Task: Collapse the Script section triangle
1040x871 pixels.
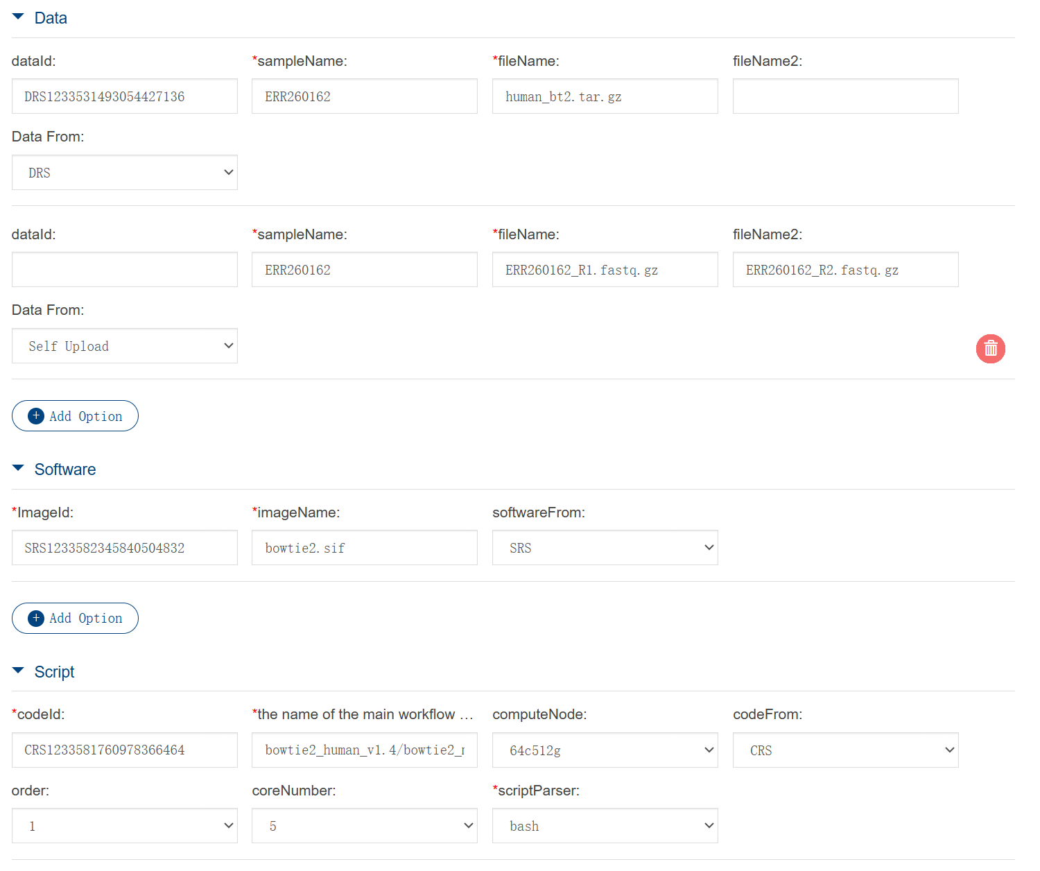Action: click(18, 671)
